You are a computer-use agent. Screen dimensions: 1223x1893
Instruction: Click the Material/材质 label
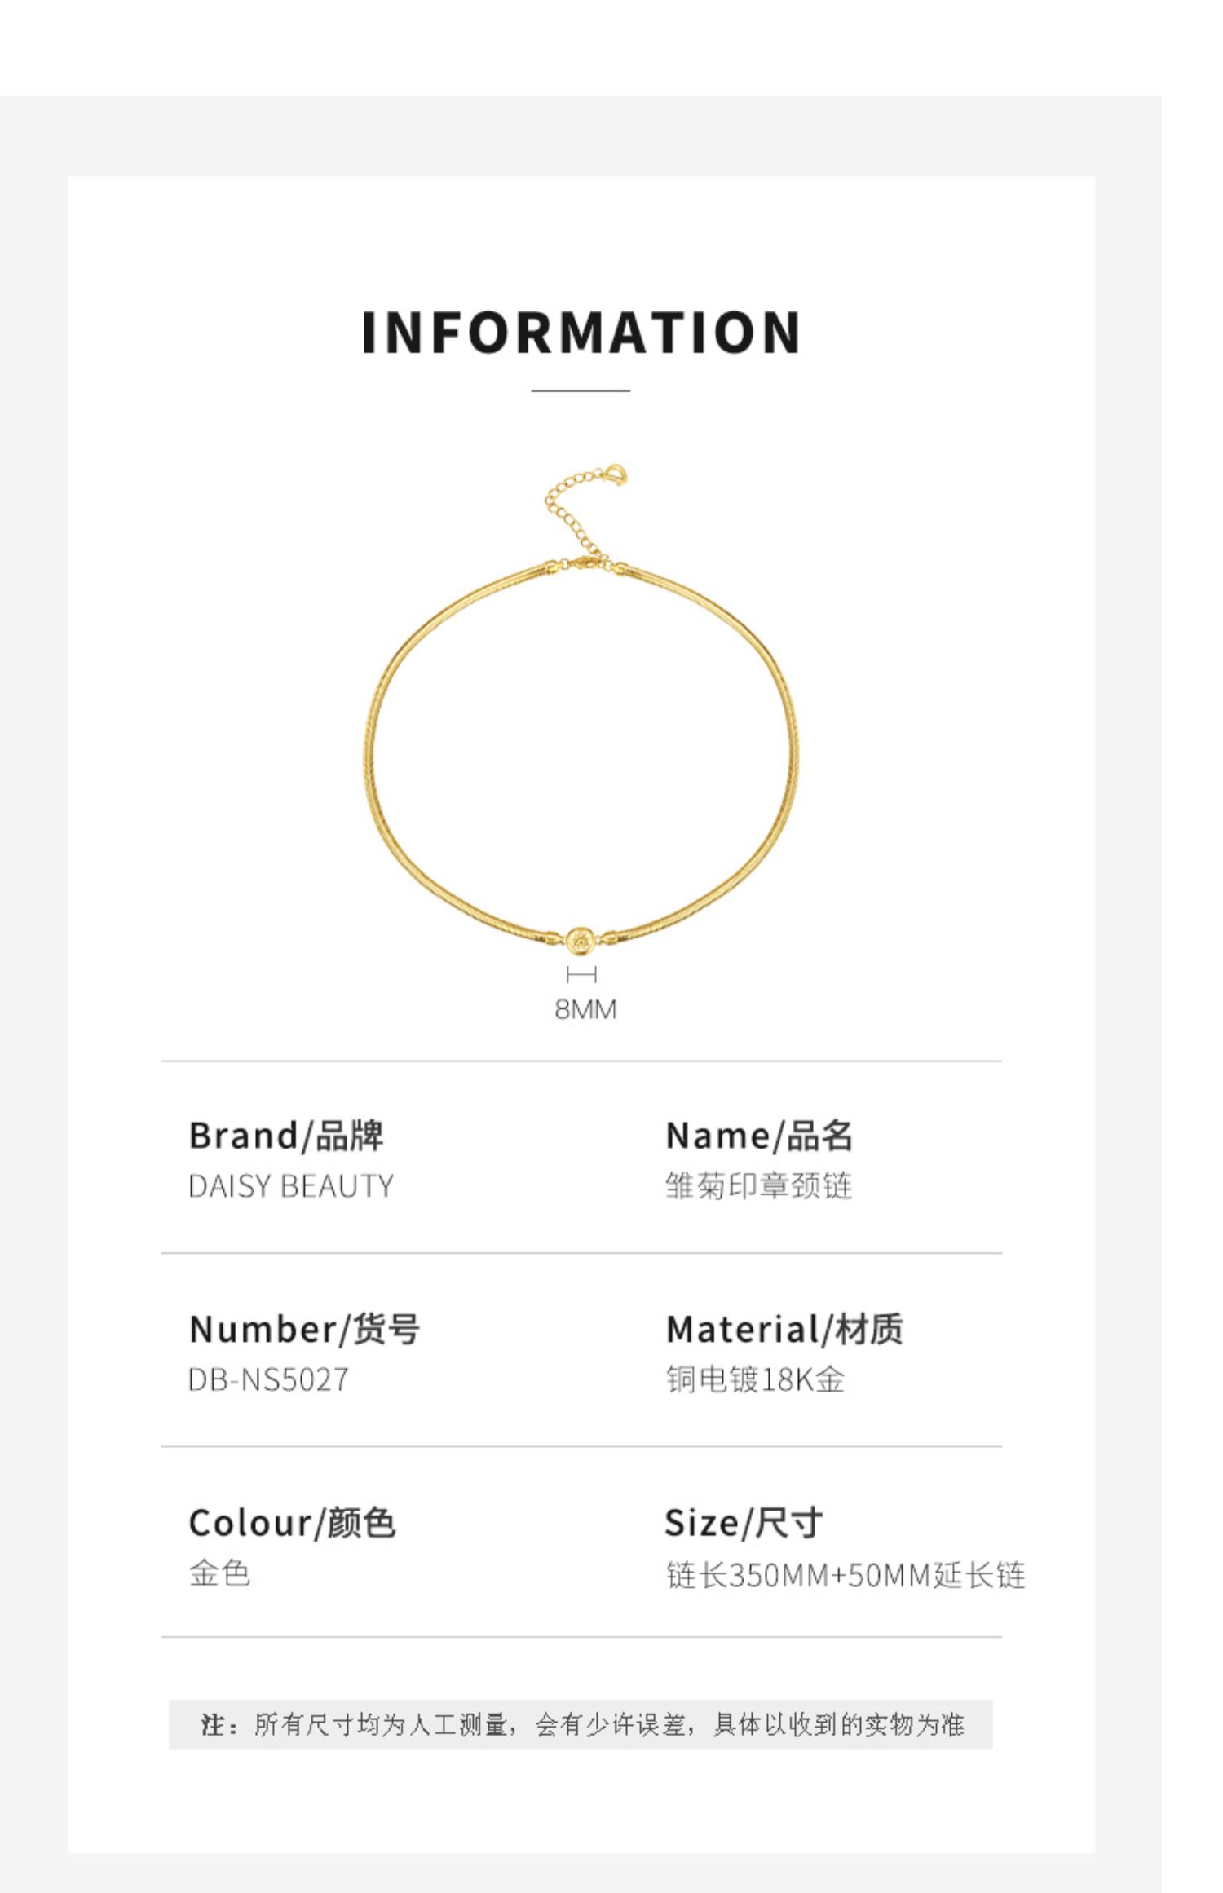pyautogui.click(x=784, y=1329)
